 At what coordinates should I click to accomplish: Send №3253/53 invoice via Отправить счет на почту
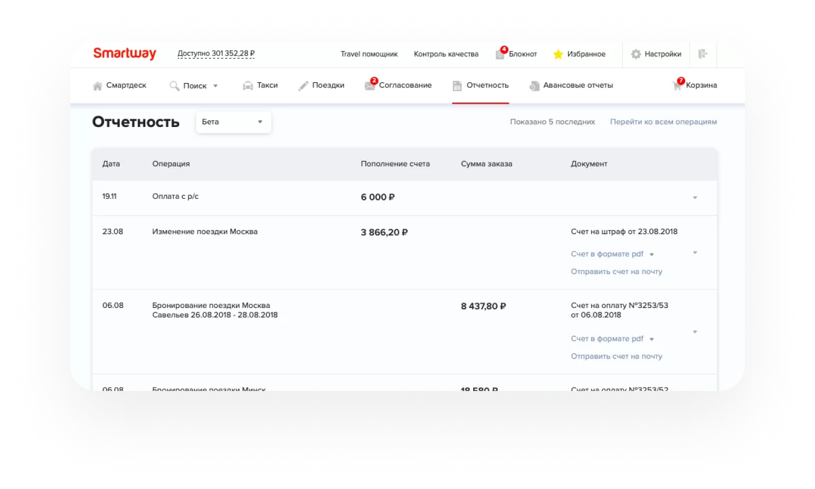[616, 356]
